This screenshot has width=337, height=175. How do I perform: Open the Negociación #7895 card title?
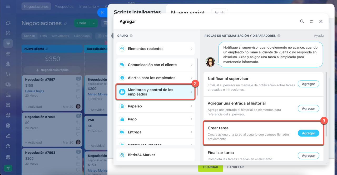40,117
